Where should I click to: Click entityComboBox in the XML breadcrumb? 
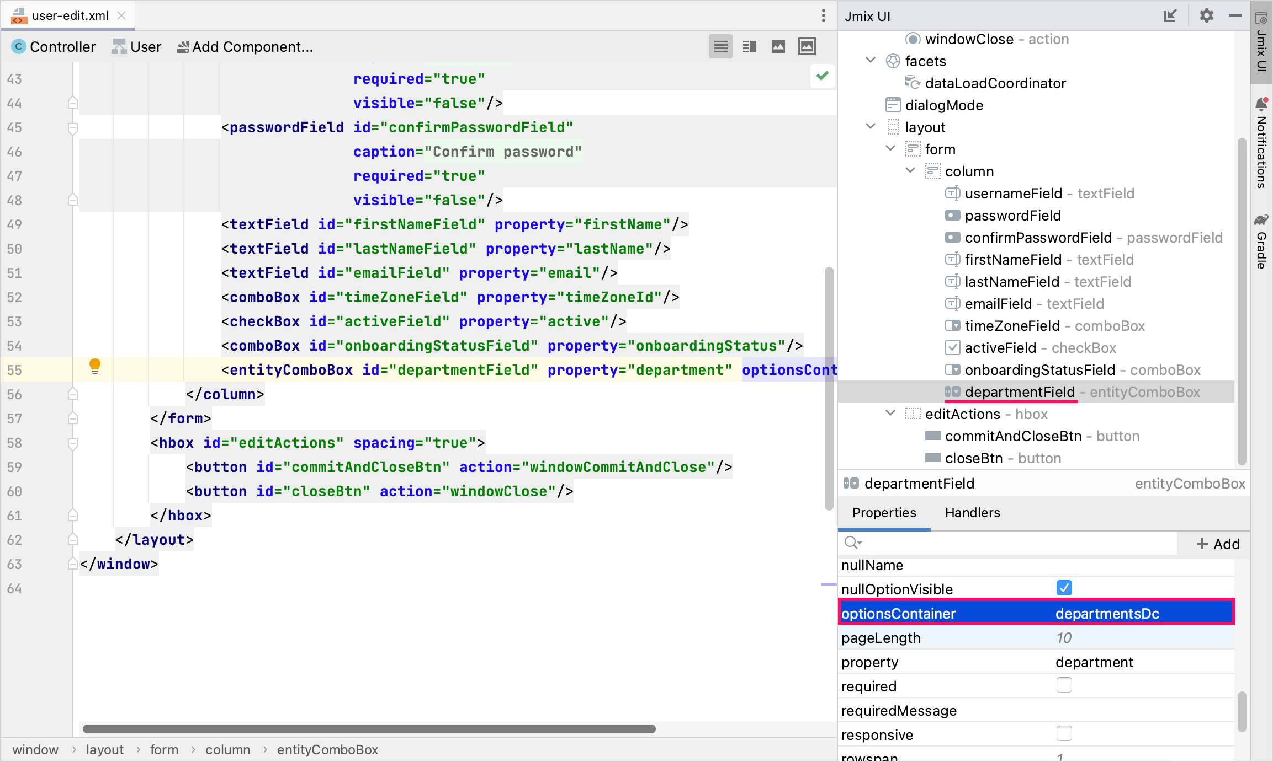click(x=327, y=750)
